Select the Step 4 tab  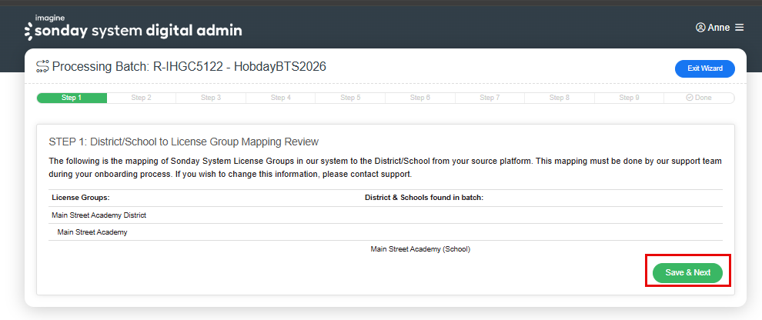(x=281, y=98)
